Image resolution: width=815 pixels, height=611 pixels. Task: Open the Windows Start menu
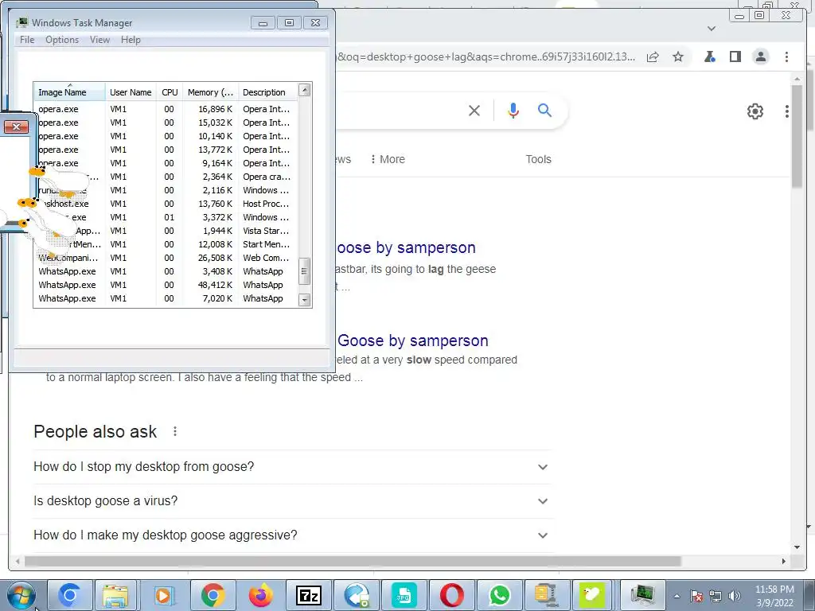click(x=21, y=595)
